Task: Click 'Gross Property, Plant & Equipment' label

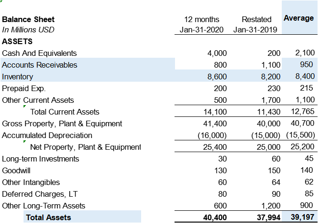Action: click(62, 123)
